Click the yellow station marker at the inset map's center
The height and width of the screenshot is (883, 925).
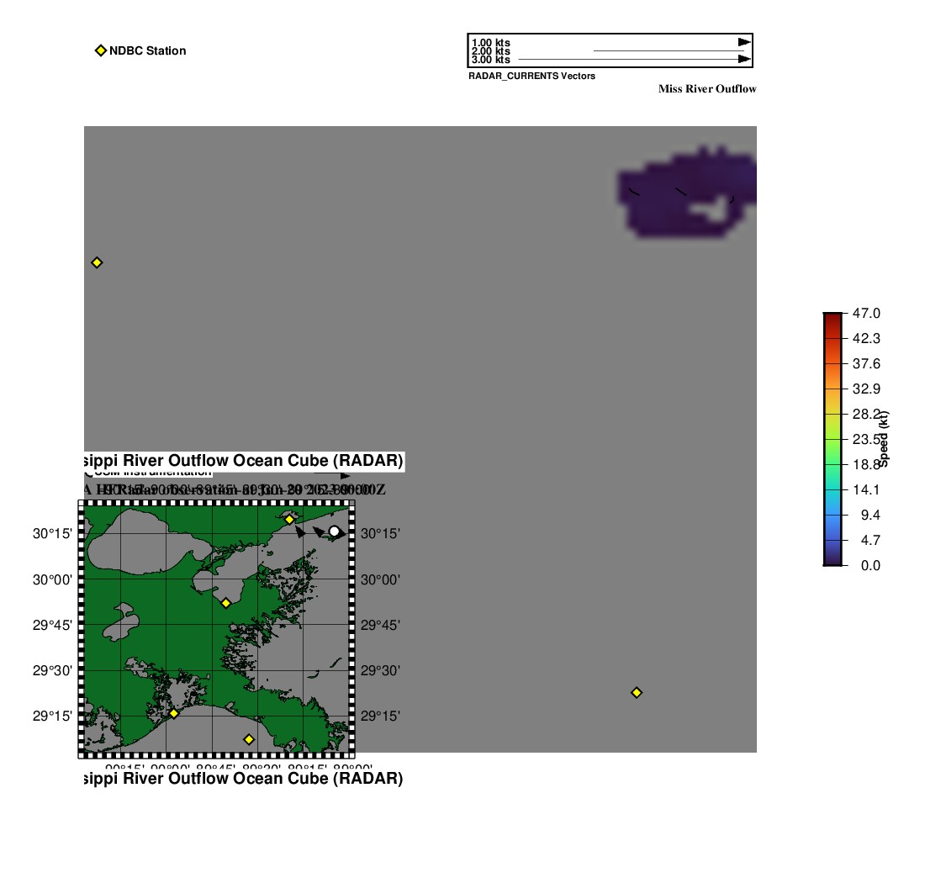tap(225, 602)
